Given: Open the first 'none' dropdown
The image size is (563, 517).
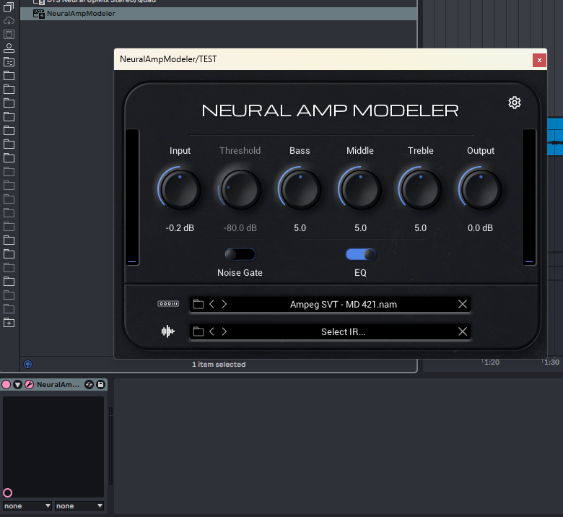Looking at the screenshot, I should pos(27,506).
